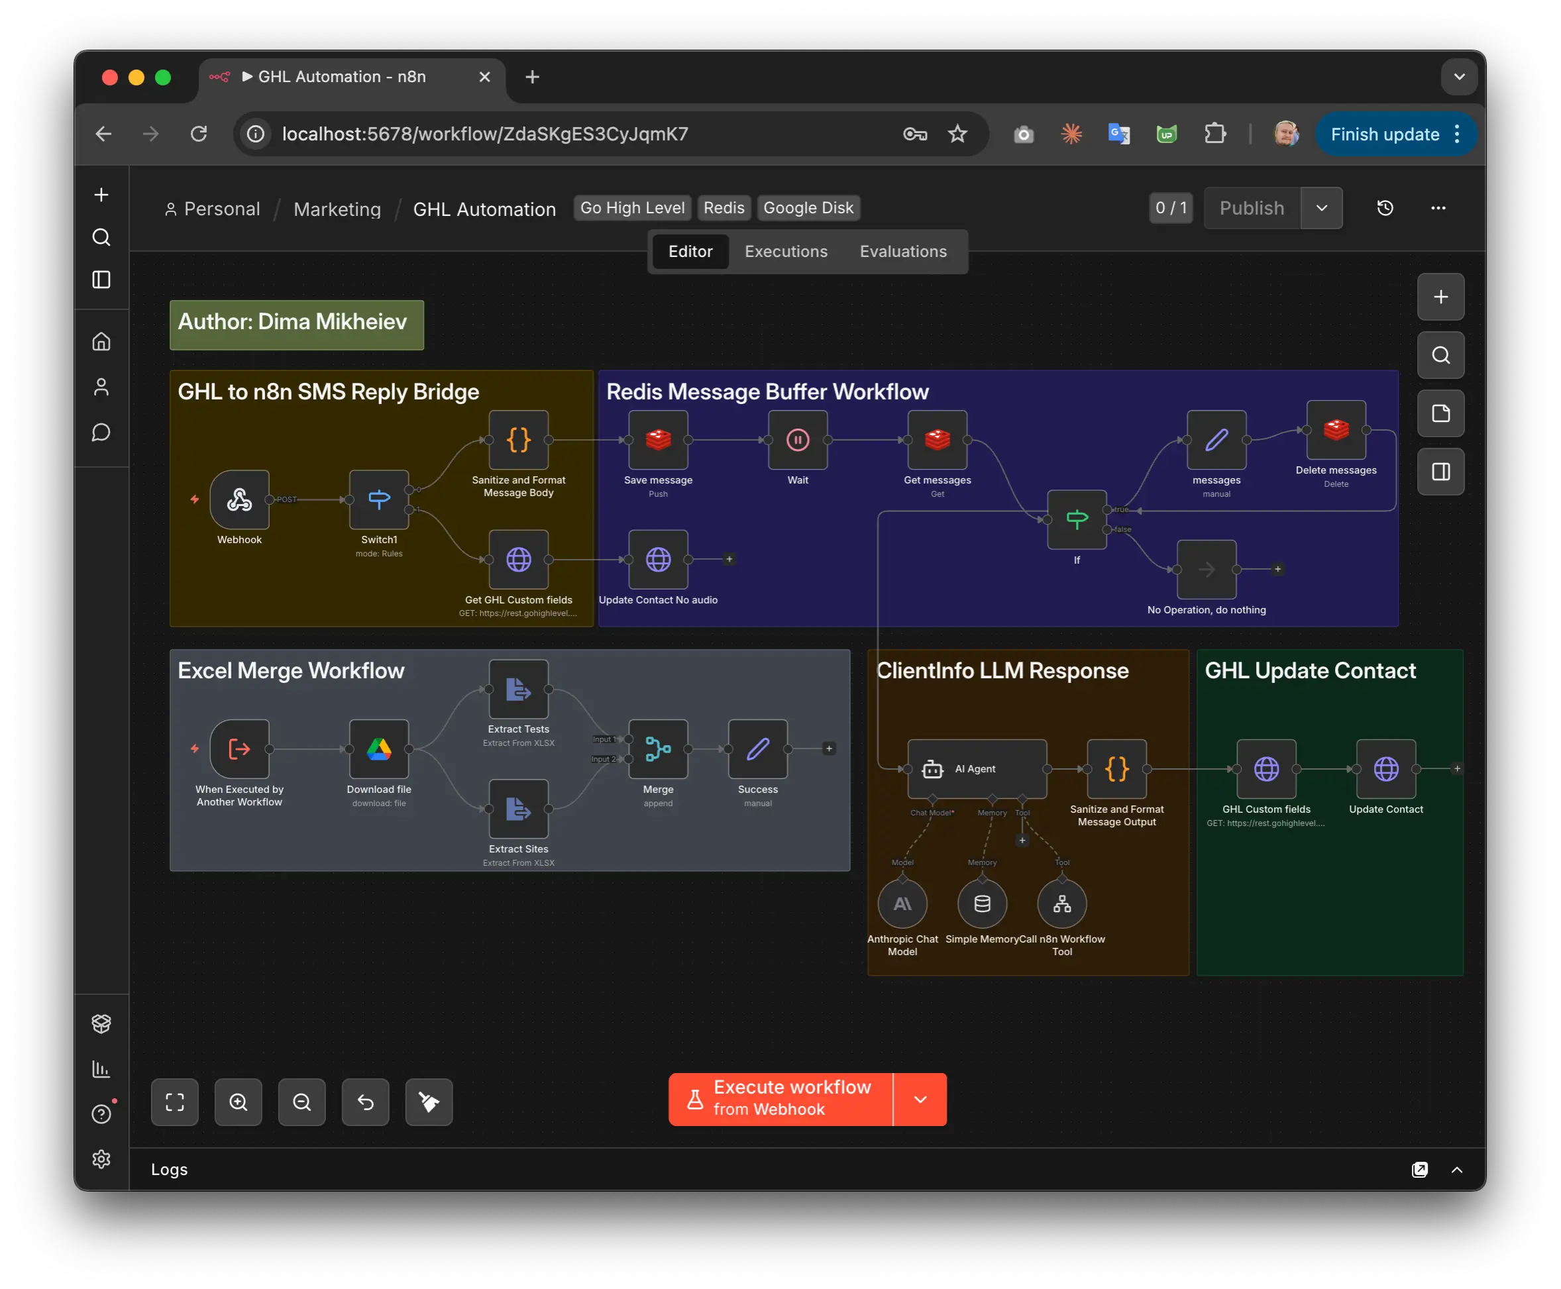Switch to the Executions tab
The image size is (1561, 1289).
786,252
